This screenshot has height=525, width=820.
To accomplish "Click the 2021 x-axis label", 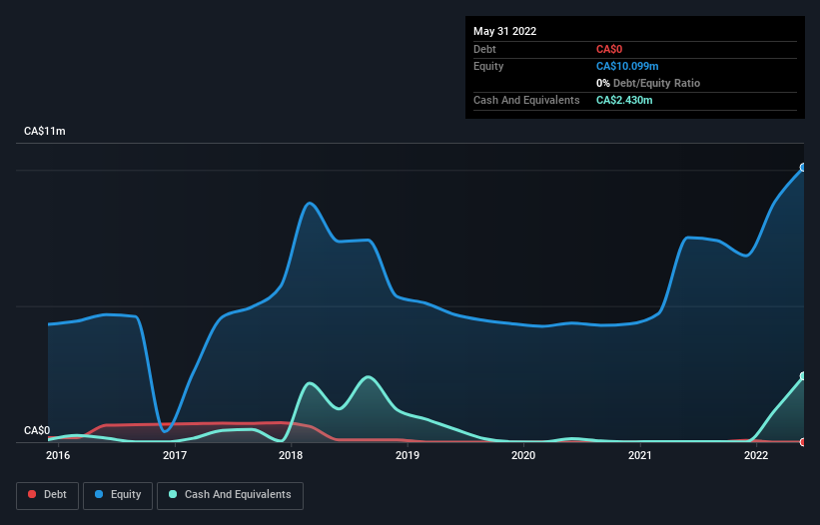I will tap(640, 455).
